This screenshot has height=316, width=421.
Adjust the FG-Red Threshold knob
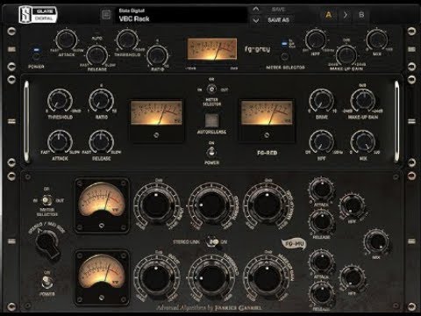(x=60, y=101)
